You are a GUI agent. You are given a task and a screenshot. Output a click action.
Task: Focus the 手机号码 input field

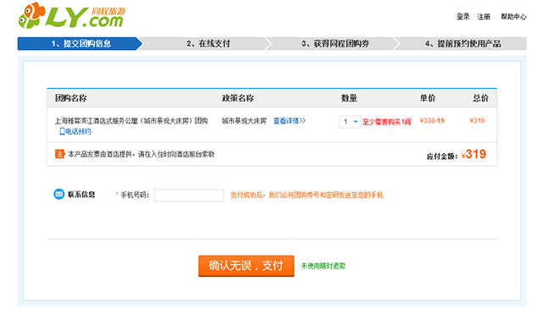click(x=189, y=196)
